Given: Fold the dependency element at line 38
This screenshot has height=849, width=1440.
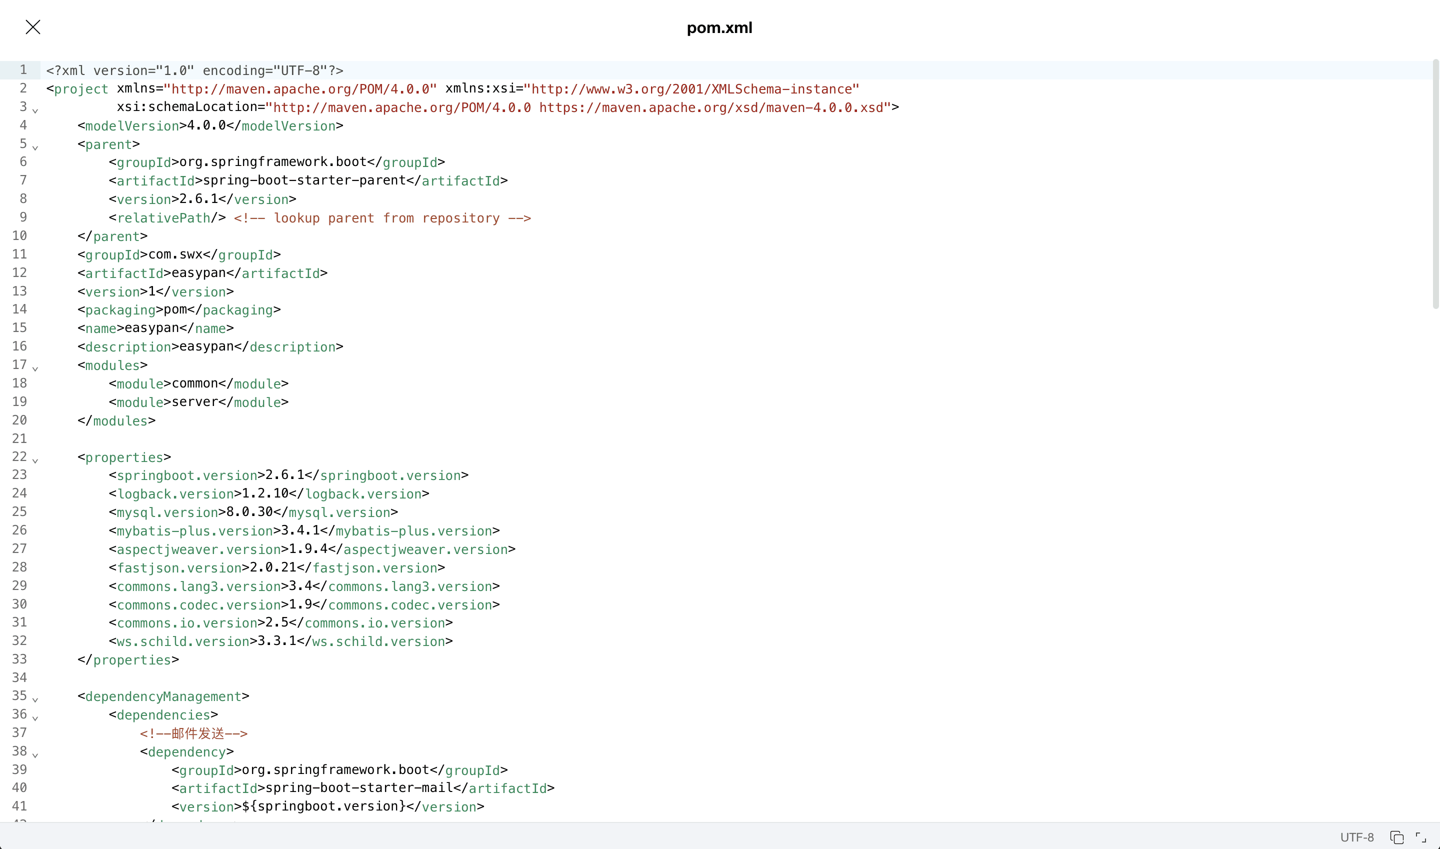Looking at the screenshot, I should [35, 755].
